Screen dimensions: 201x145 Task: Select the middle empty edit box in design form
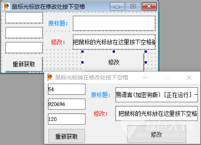pyautogui.click(x=24, y=33)
